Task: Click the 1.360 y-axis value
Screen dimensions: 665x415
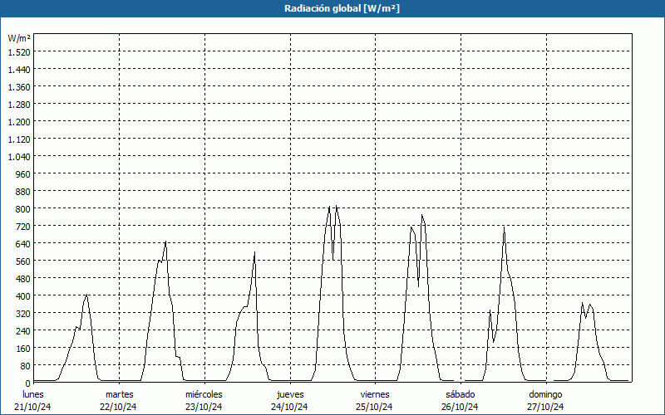Action: pyautogui.click(x=19, y=87)
